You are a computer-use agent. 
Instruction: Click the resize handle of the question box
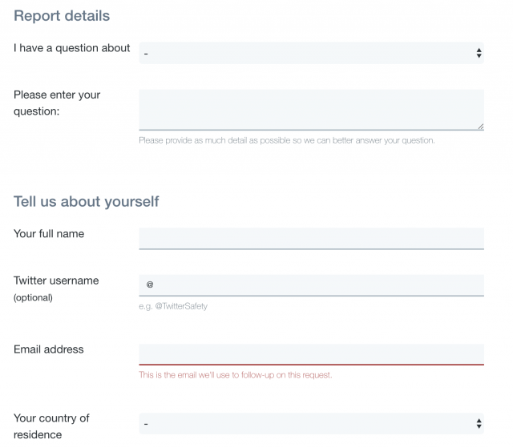[x=480, y=126]
